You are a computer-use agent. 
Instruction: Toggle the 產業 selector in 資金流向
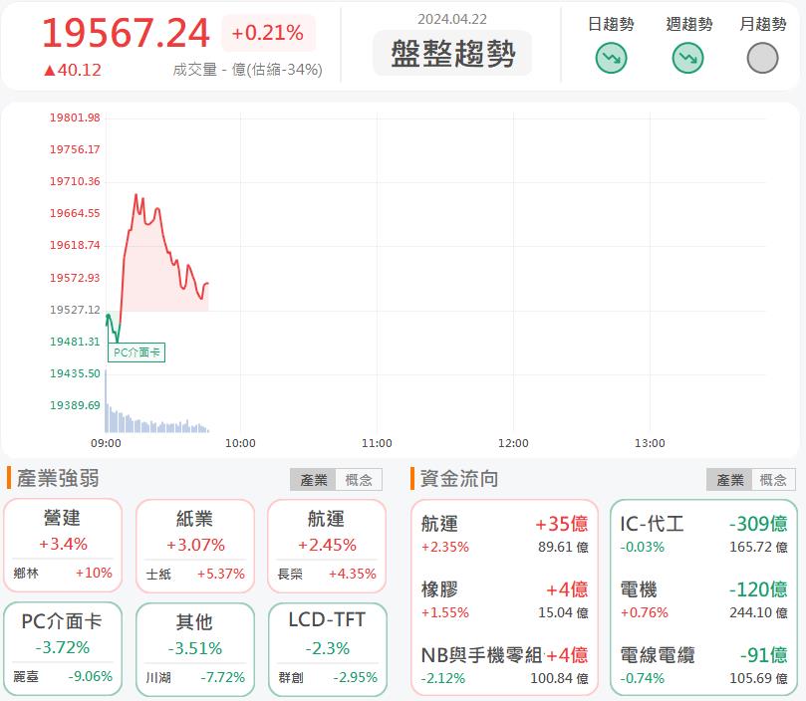coord(732,479)
